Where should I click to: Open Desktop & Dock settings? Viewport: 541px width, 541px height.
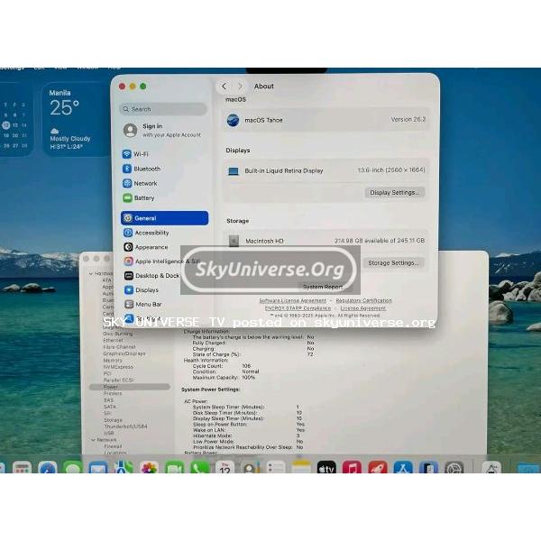pos(157,276)
